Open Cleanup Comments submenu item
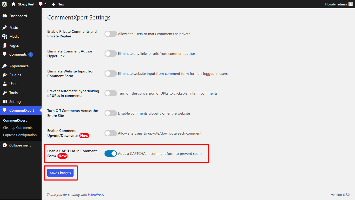The width and height of the screenshot is (355, 200). tap(18, 128)
